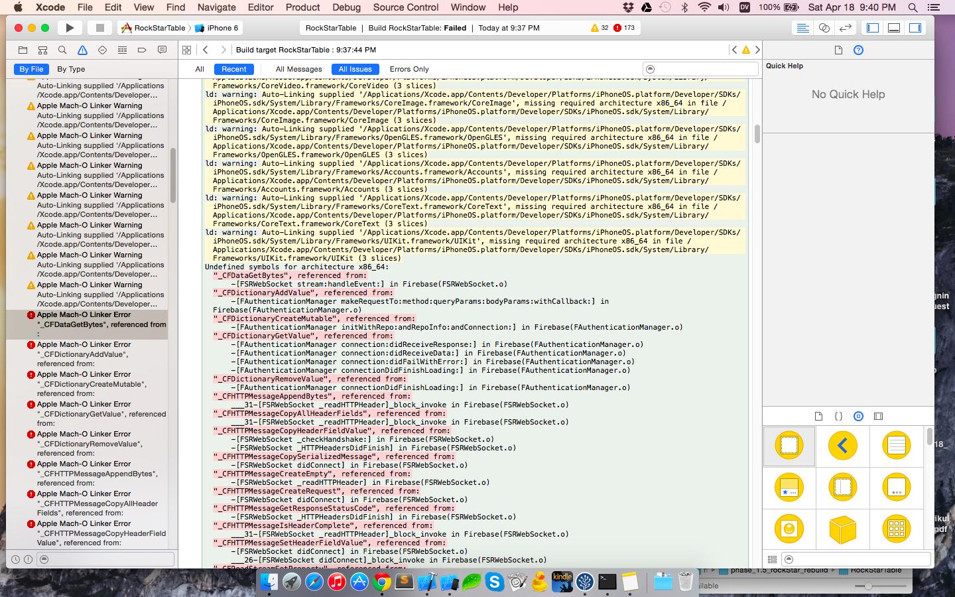Toggle the navigator panel visibility
The image size is (955, 597).
[873, 28]
